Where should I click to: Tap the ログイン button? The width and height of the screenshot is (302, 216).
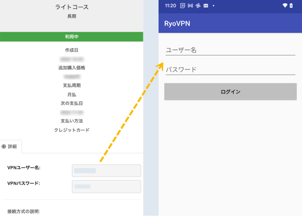point(231,92)
